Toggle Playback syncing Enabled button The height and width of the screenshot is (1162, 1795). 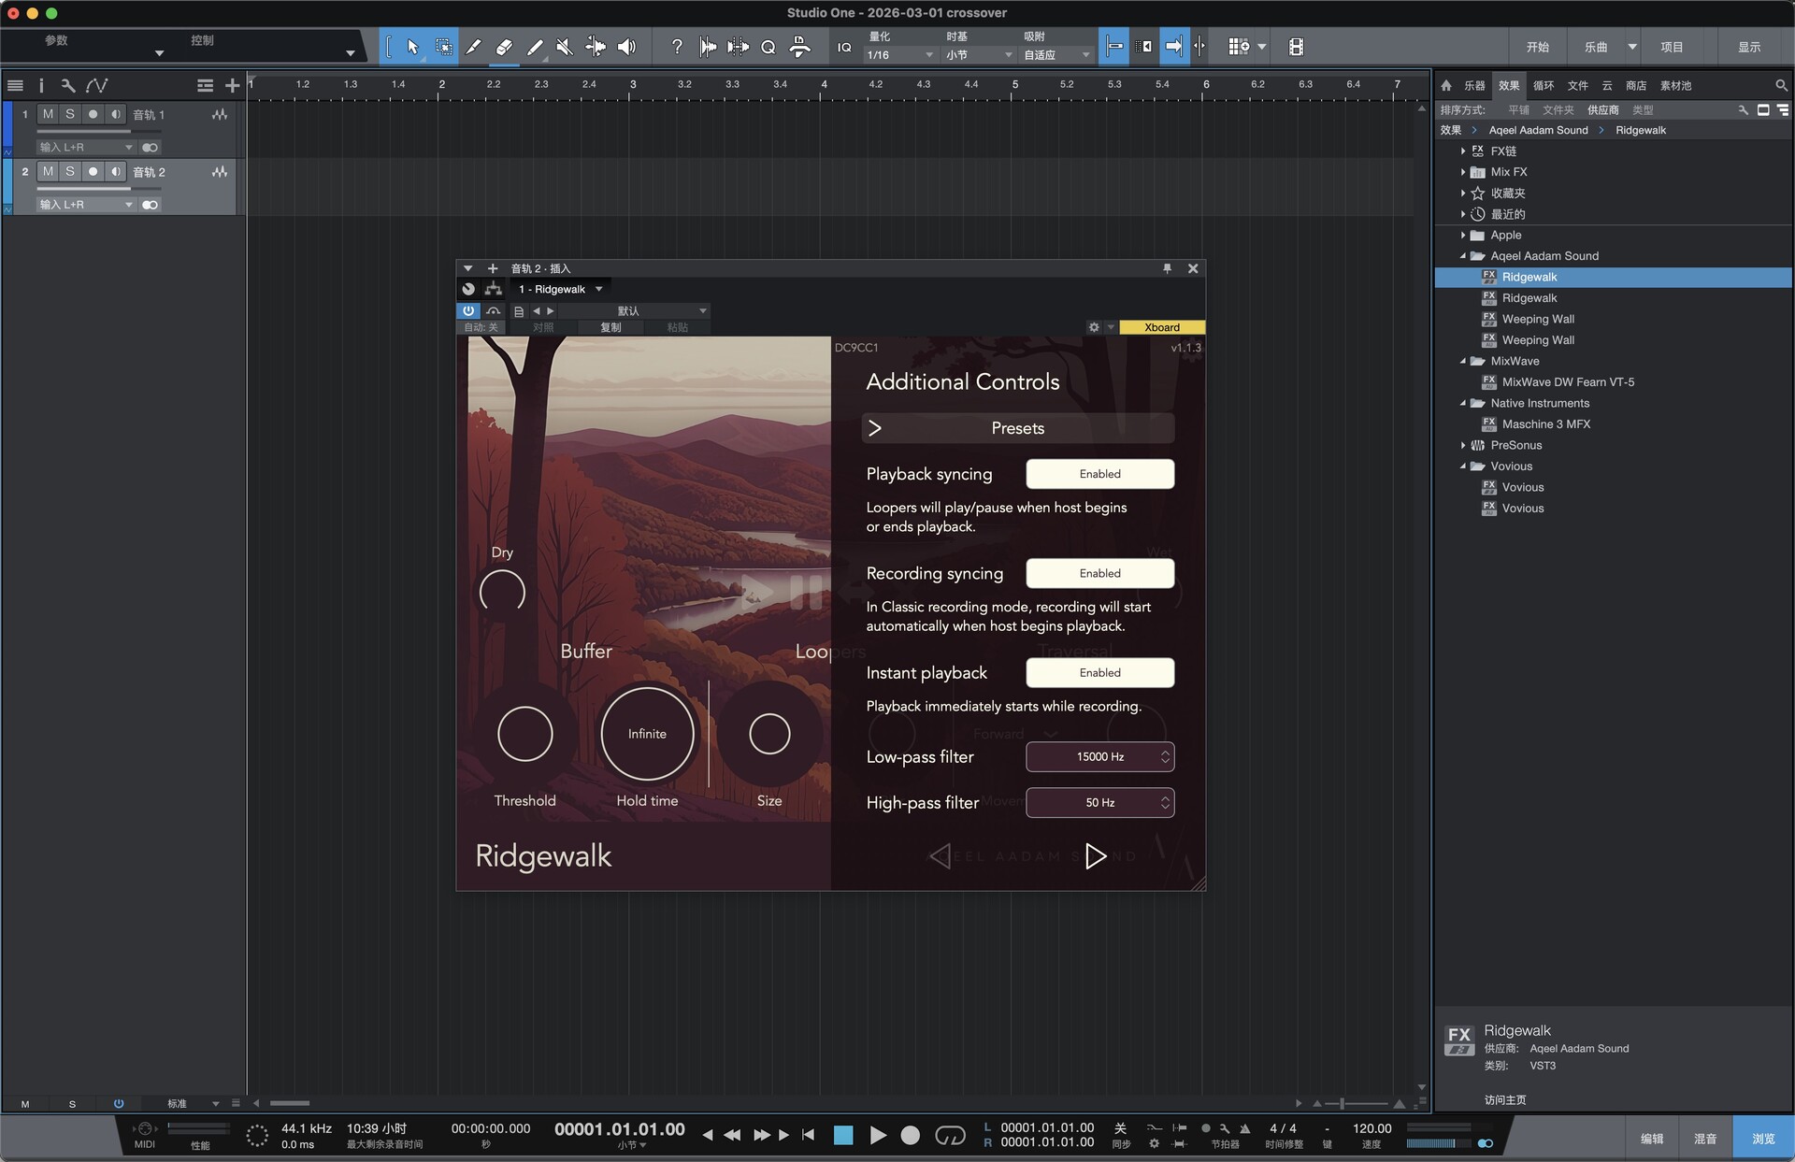(1099, 474)
